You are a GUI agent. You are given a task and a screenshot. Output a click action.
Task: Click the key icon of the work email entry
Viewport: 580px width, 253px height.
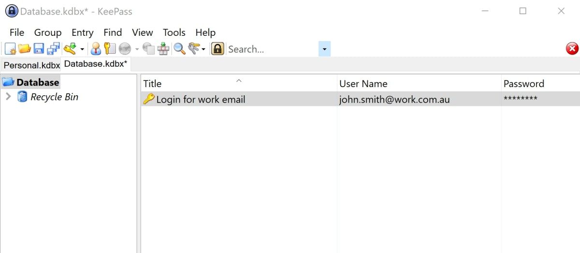(149, 99)
